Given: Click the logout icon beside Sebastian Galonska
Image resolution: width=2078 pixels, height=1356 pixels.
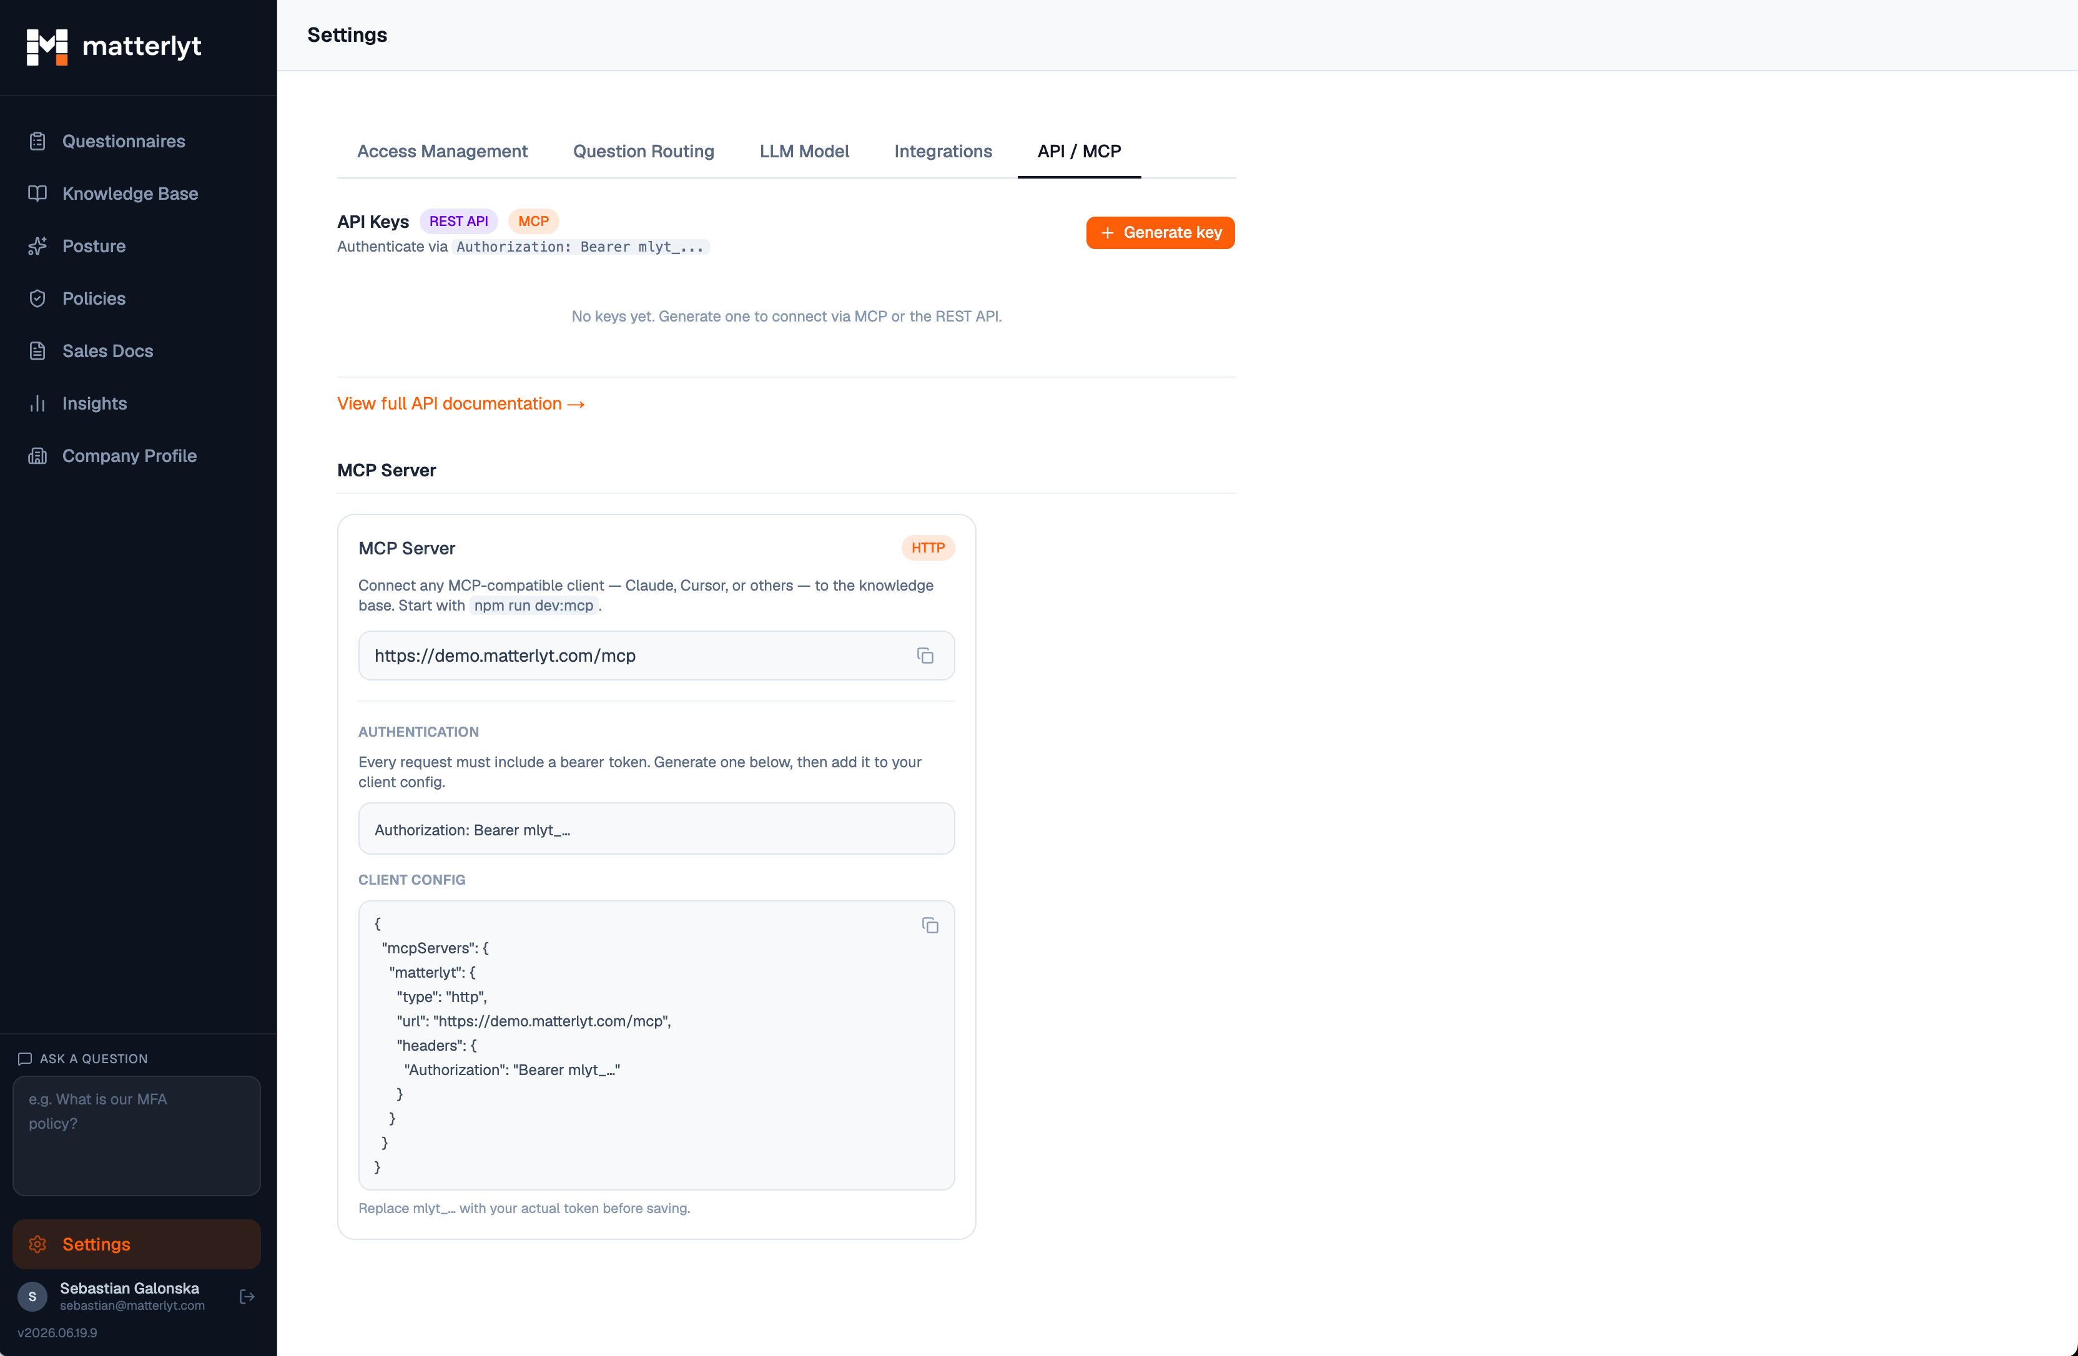Looking at the screenshot, I should [247, 1297].
